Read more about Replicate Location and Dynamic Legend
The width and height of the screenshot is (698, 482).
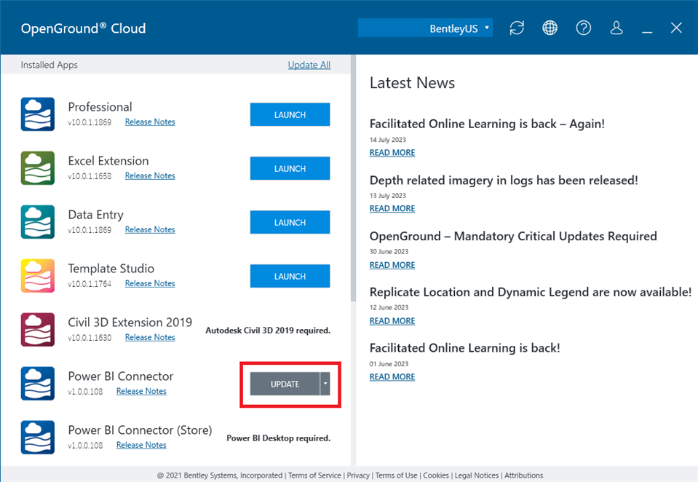click(x=392, y=321)
